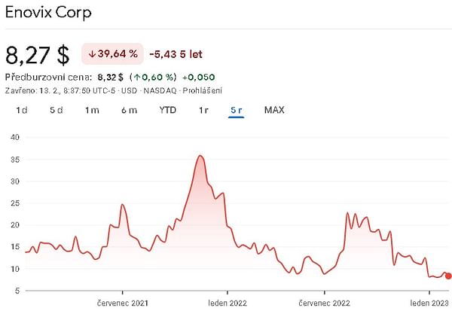Click the 35 y-axis value
Screen dimensions: 452x311
pos(15,160)
